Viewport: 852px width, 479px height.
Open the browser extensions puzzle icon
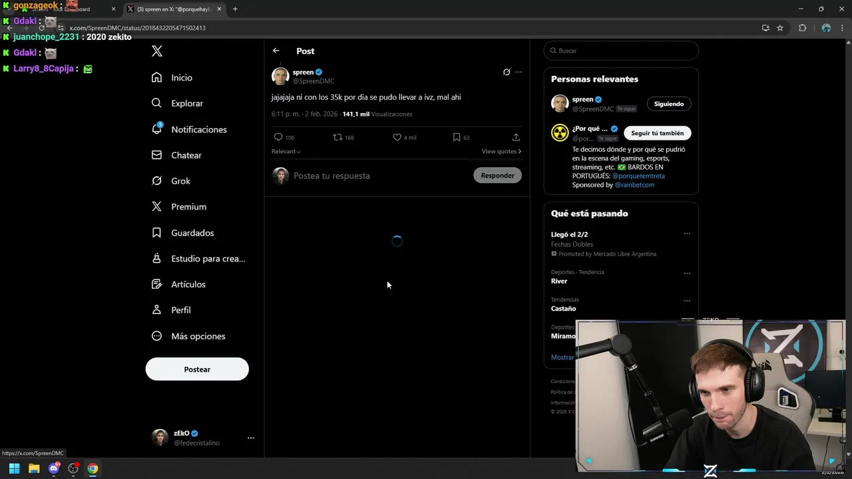point(802,28)
